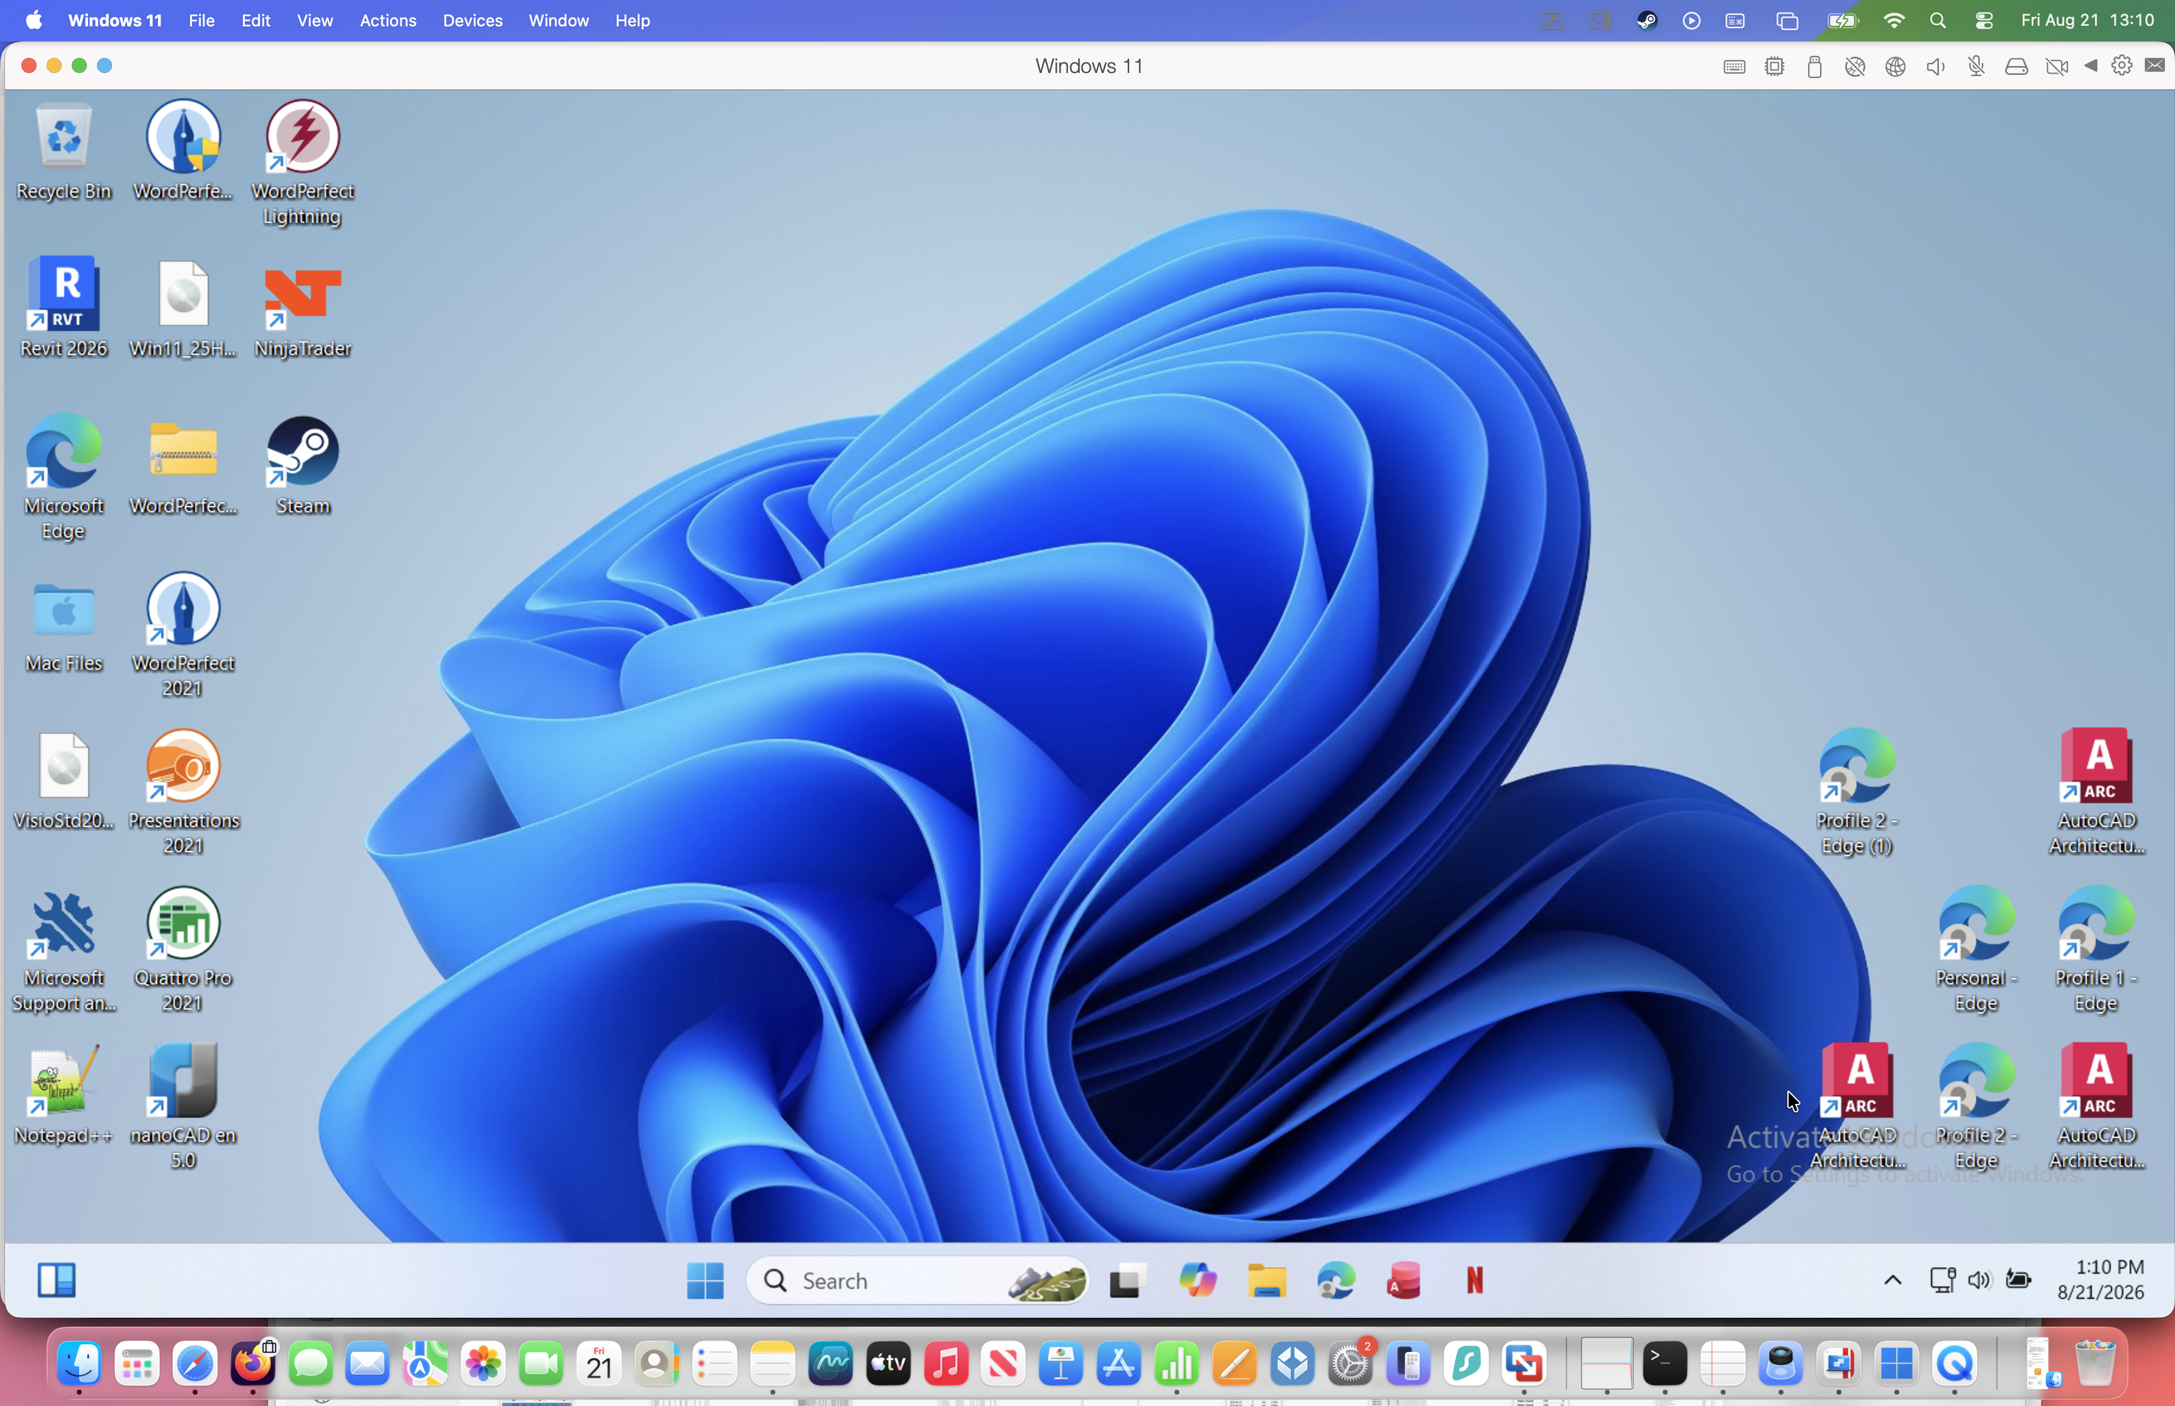Select the WordPerfect 2021 shortcut
The height and width of the screenshot is (1406, 2175).
click(x=184, y=636)
